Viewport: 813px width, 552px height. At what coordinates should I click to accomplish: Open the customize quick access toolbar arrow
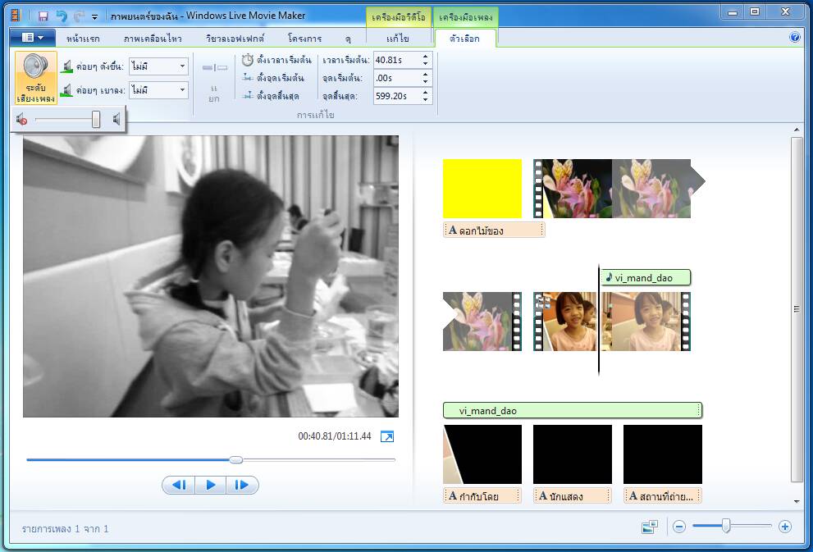click(95, 16)
